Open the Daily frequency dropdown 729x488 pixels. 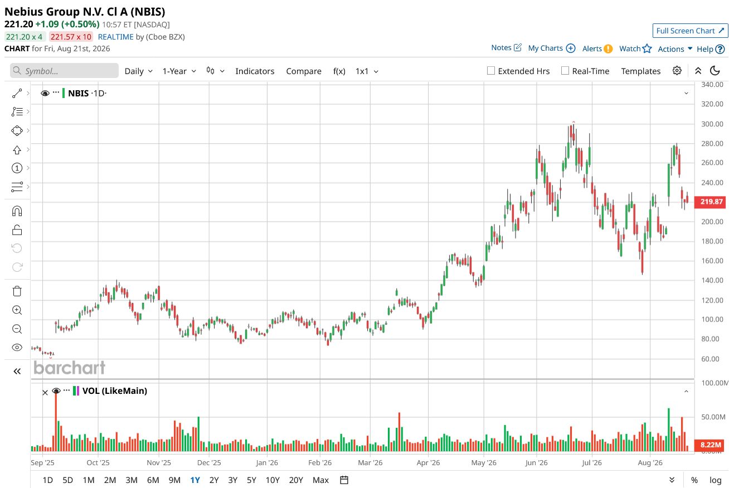[139, 71]
